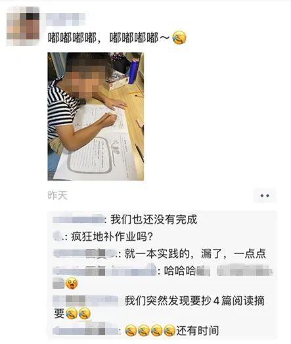Screen dimensions: 291x344
Task: Tap blurred commenter name before 我们也还没有完成
Action: [79, 220]
